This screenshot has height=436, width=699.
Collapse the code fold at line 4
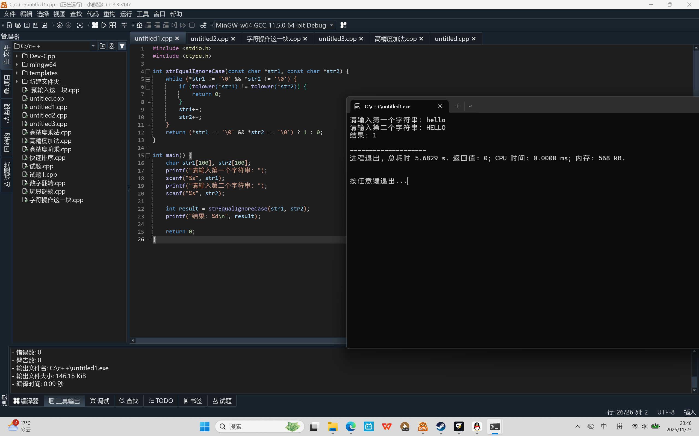(148, 71)
